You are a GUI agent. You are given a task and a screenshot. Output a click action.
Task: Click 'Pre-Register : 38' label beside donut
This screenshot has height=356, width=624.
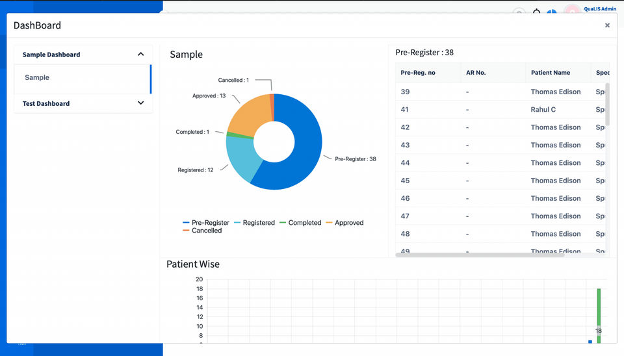click(x=356, y=159)
